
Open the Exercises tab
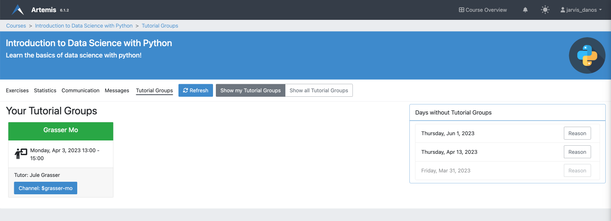tap(17, 90)
